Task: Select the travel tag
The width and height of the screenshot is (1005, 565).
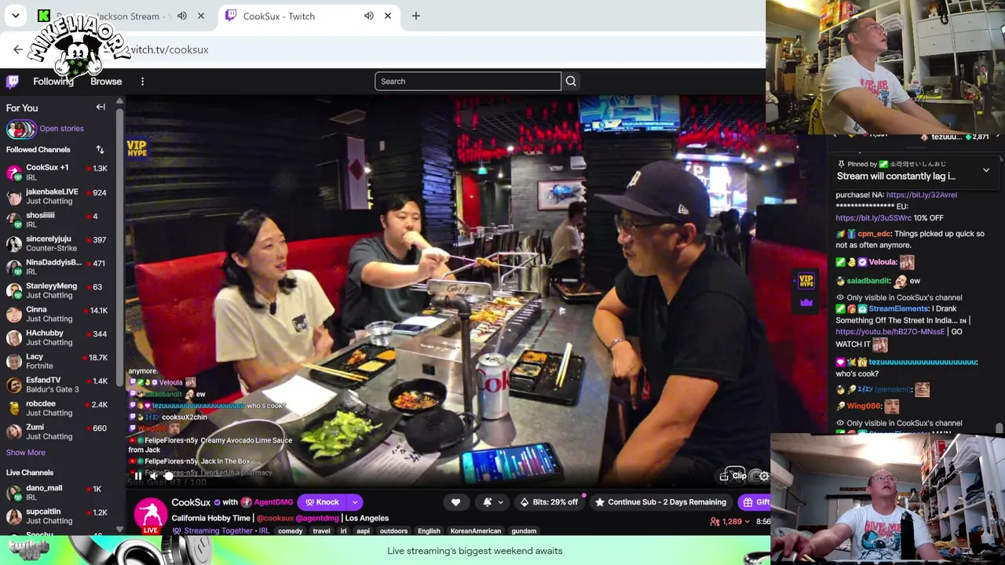Action: pos(321,531)
